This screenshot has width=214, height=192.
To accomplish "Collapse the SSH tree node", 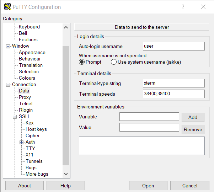I will click(x=15, y=117).
